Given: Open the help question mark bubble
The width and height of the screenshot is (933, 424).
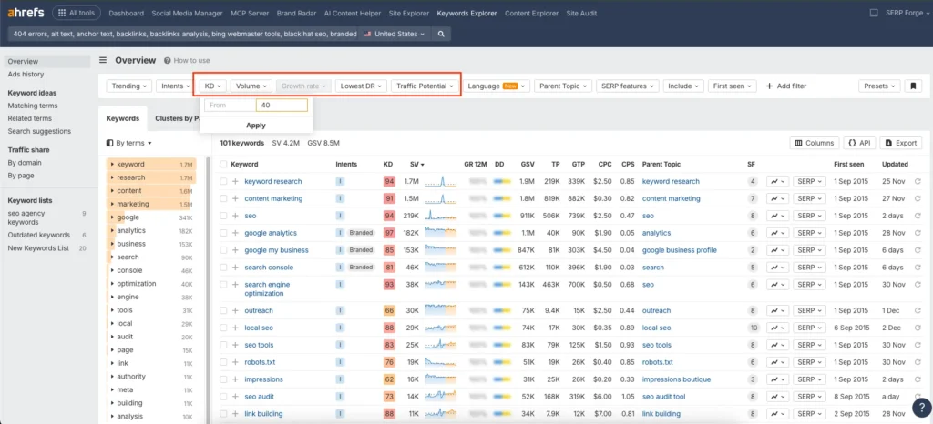Looking at the screenshot, I should pos(920,407).
